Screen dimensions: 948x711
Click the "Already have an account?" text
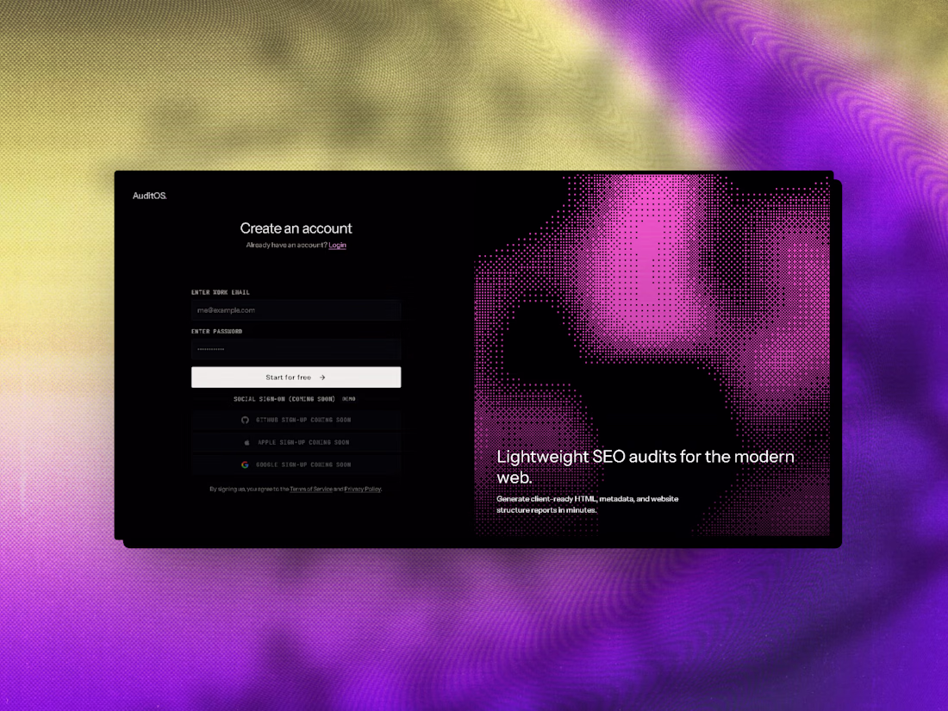(x=287, y=245)
